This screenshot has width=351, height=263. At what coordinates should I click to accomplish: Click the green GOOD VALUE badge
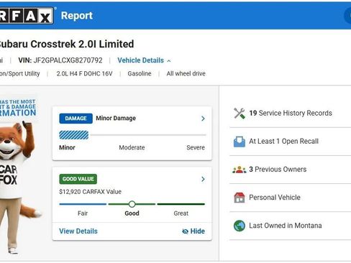coord(78,179)
